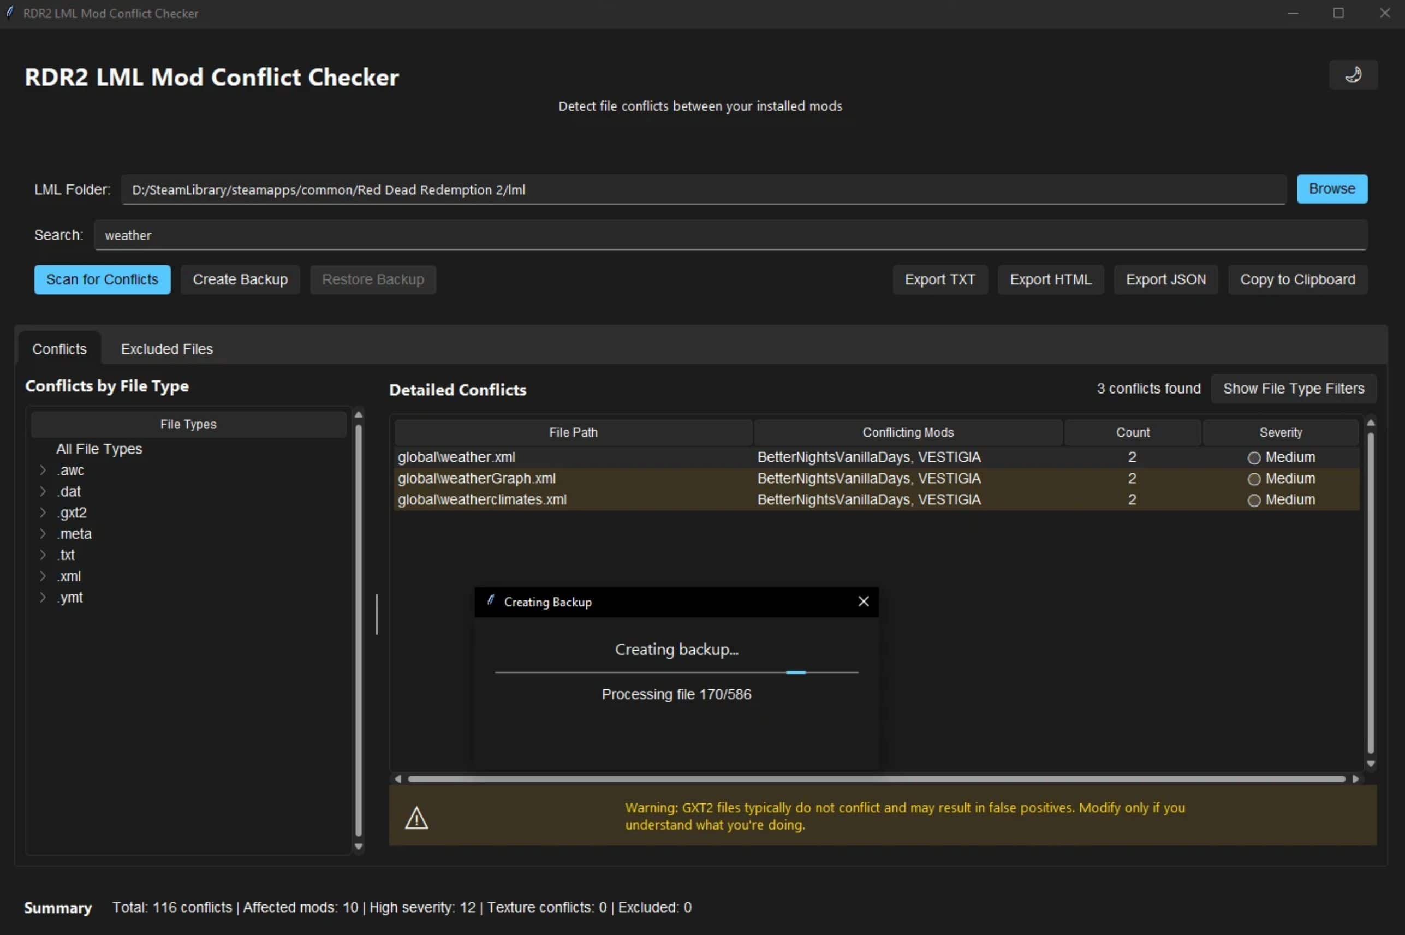1405x935 pixels.
Task: Click the File Types vertical scrollbar
Action: tap(359, 630)
